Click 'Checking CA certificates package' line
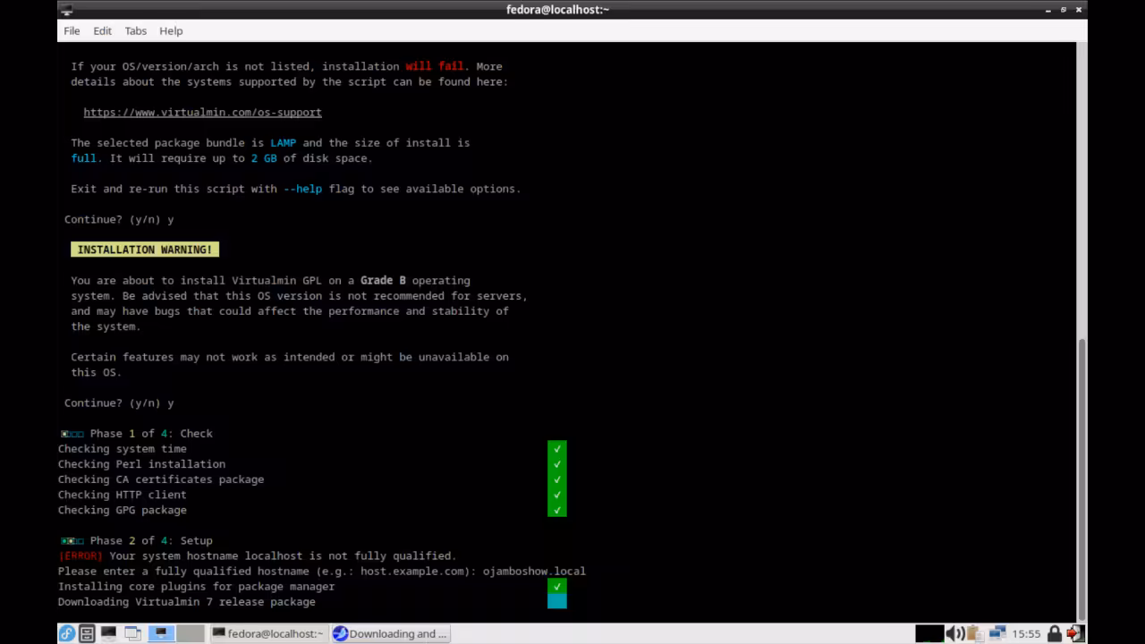This screenshot has height=644, width=1145. tap(161, 479)
